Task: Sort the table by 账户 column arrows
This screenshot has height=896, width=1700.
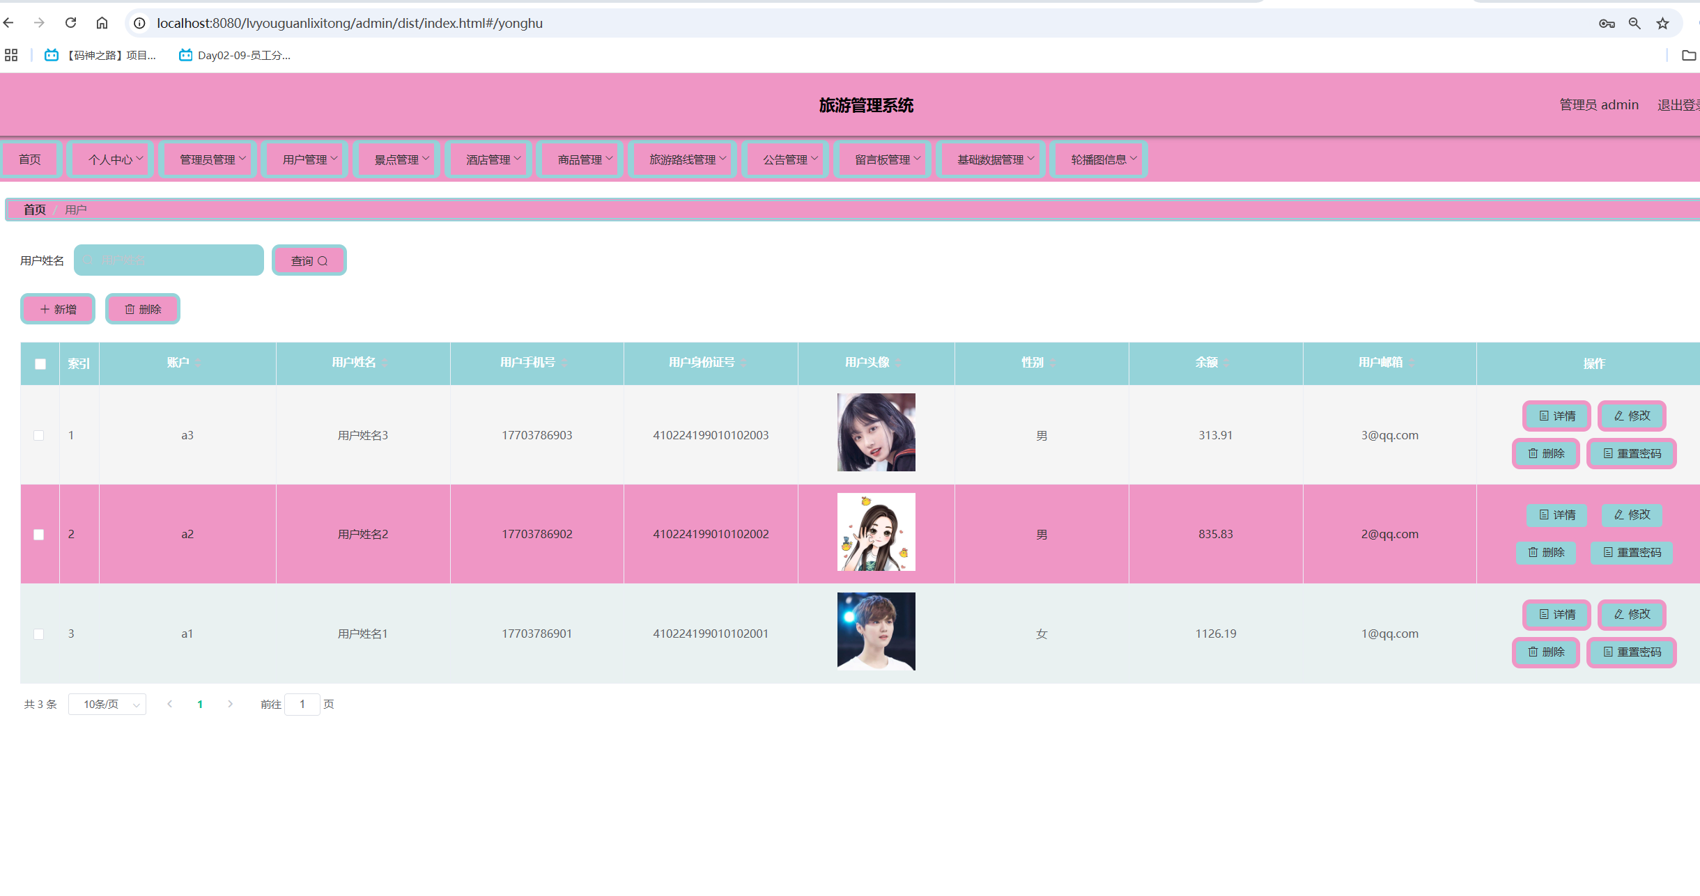Action: click(x=198, y=363)
